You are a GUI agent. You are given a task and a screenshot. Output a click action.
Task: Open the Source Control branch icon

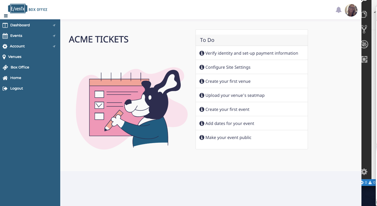[x=364, y=29]
